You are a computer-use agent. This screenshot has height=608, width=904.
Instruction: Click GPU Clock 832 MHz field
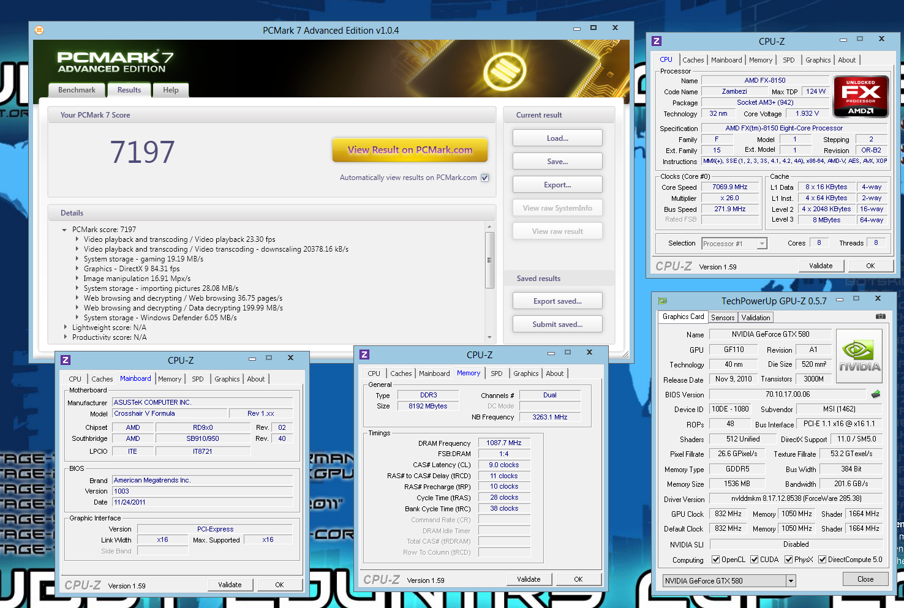click(728, 514)
